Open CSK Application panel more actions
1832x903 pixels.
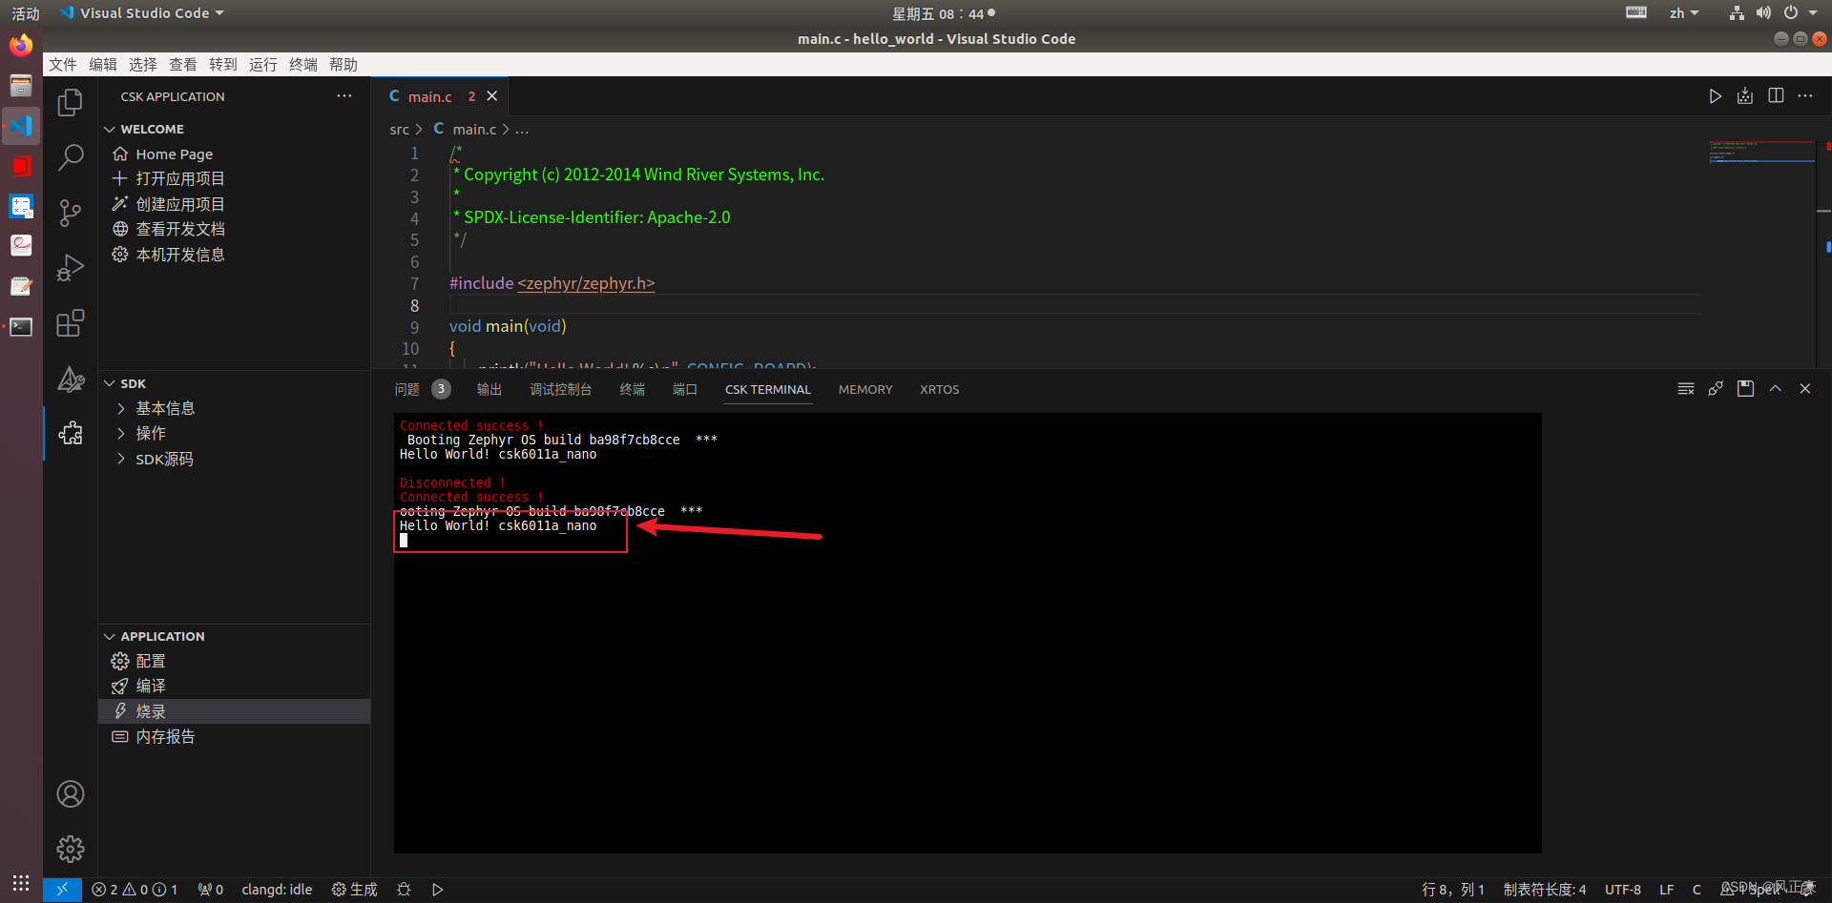(344, 96)
